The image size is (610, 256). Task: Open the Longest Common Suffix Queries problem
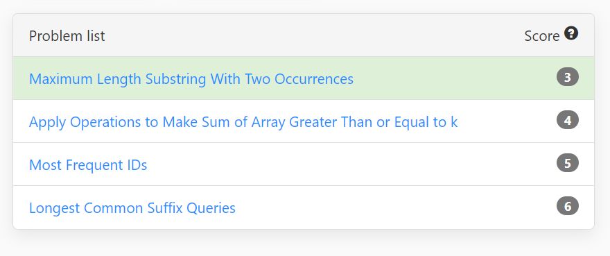tap(132, 208)
